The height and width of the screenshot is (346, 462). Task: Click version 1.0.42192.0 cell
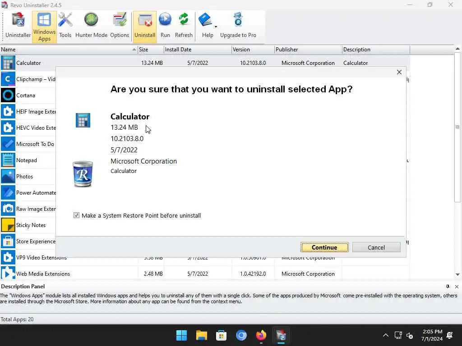pos(253,273)
